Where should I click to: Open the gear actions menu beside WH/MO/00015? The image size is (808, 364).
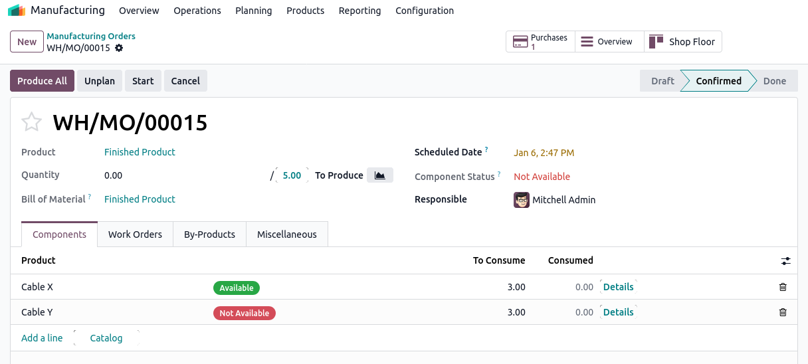tap(119, 48)
